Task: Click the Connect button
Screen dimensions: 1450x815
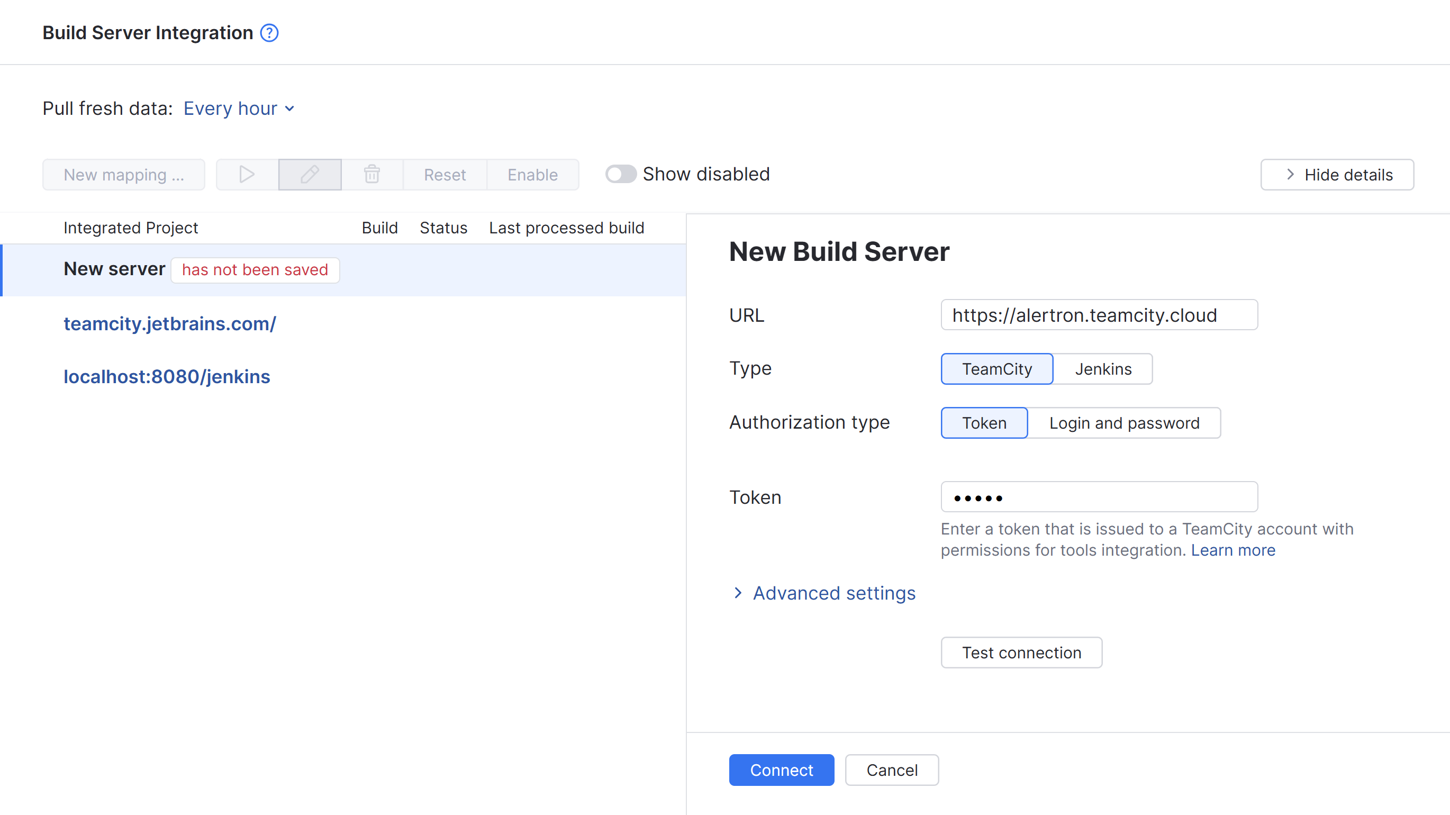Action: pos(781,770)
